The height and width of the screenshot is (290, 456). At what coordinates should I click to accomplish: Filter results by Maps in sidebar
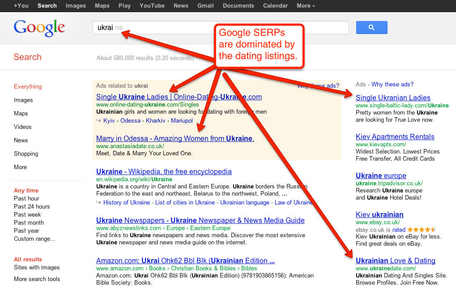21,113
